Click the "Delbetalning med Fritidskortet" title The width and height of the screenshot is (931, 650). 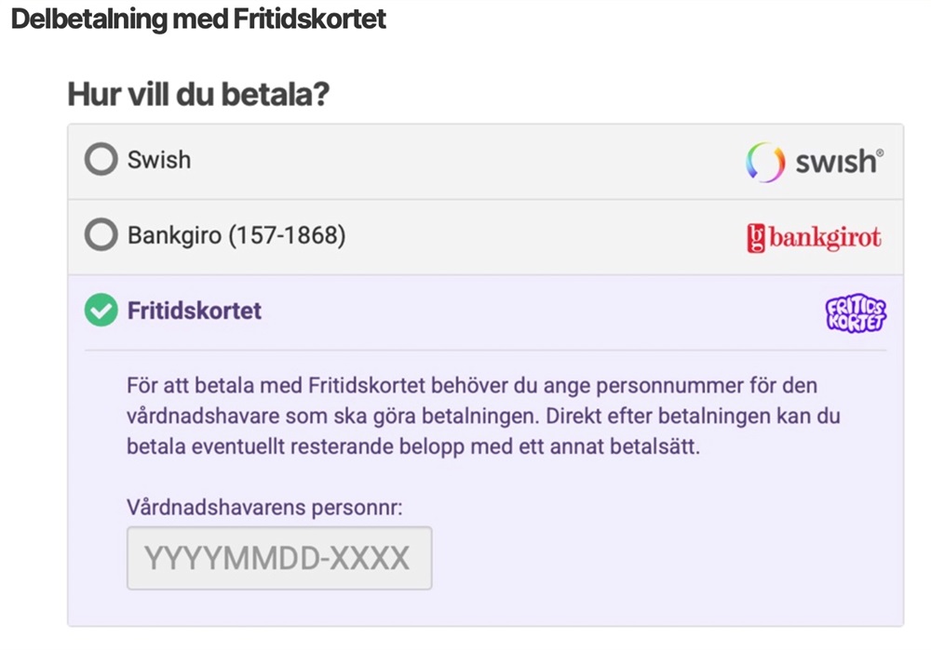pos(198,19)
